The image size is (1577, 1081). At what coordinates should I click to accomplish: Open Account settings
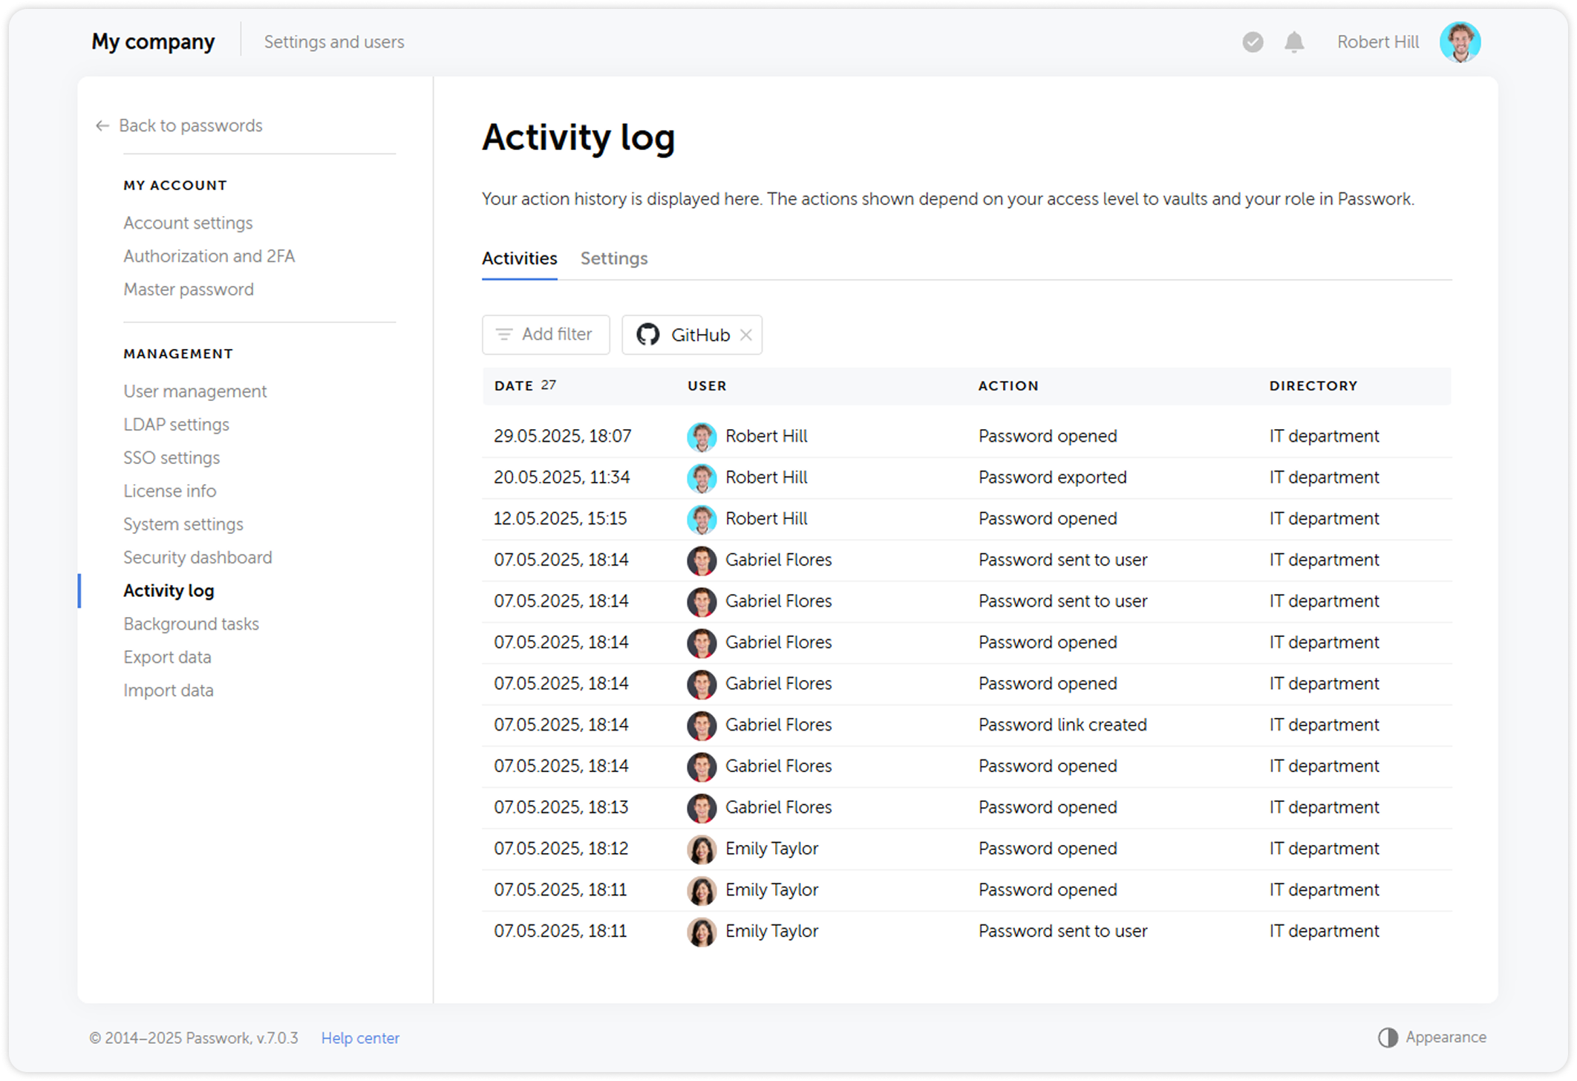[x=188, y=223]
